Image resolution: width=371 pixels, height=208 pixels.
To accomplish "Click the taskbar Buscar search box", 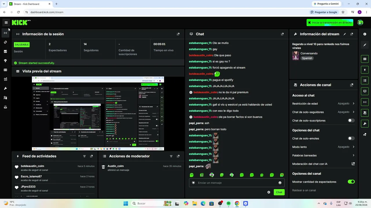I will click(151, 203).
